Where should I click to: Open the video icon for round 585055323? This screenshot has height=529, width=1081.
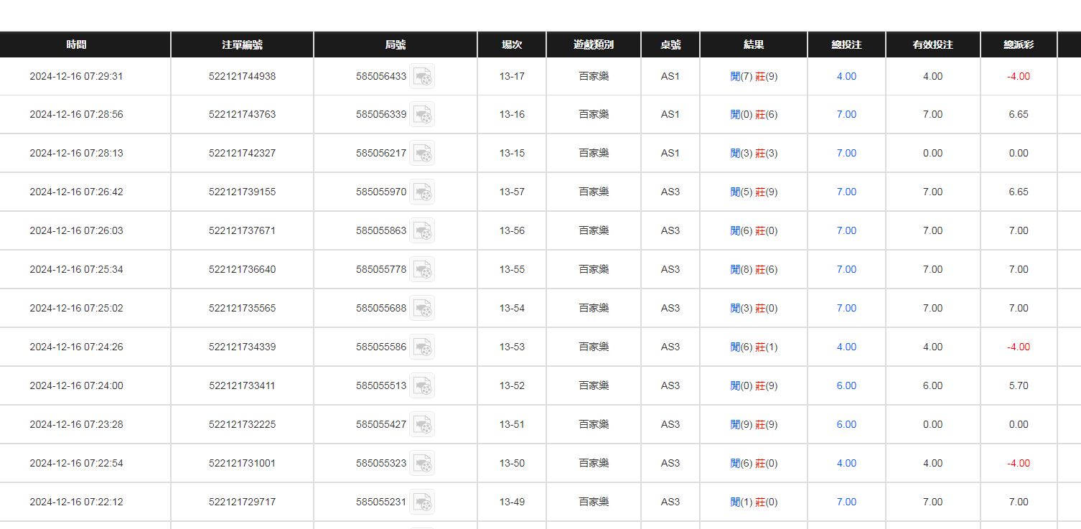click(422, 464)
